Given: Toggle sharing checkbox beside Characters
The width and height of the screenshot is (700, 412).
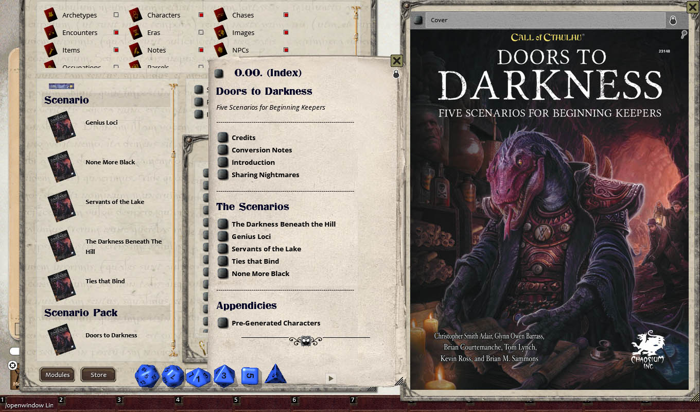Looking at the screenshot, I should (200, 14).
